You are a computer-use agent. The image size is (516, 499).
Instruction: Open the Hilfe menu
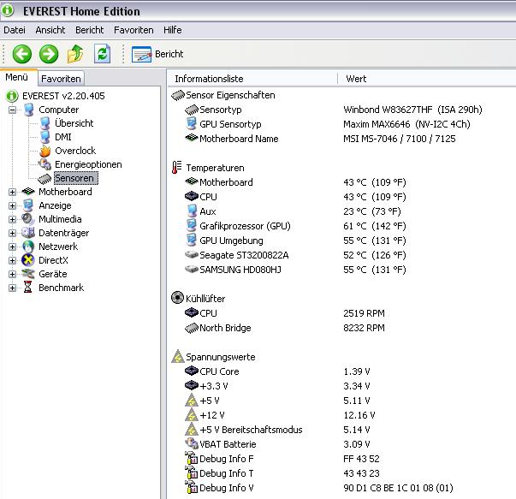tap(172, 29)
